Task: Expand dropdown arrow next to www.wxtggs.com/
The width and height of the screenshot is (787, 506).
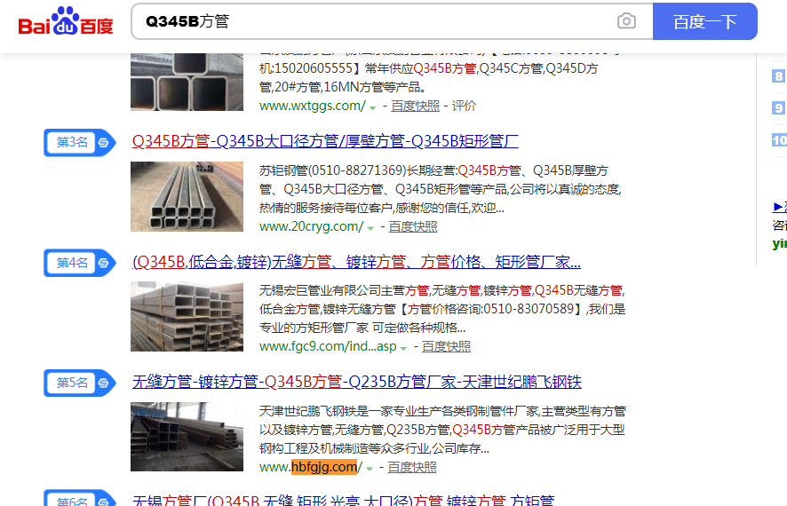Action: 372,107
